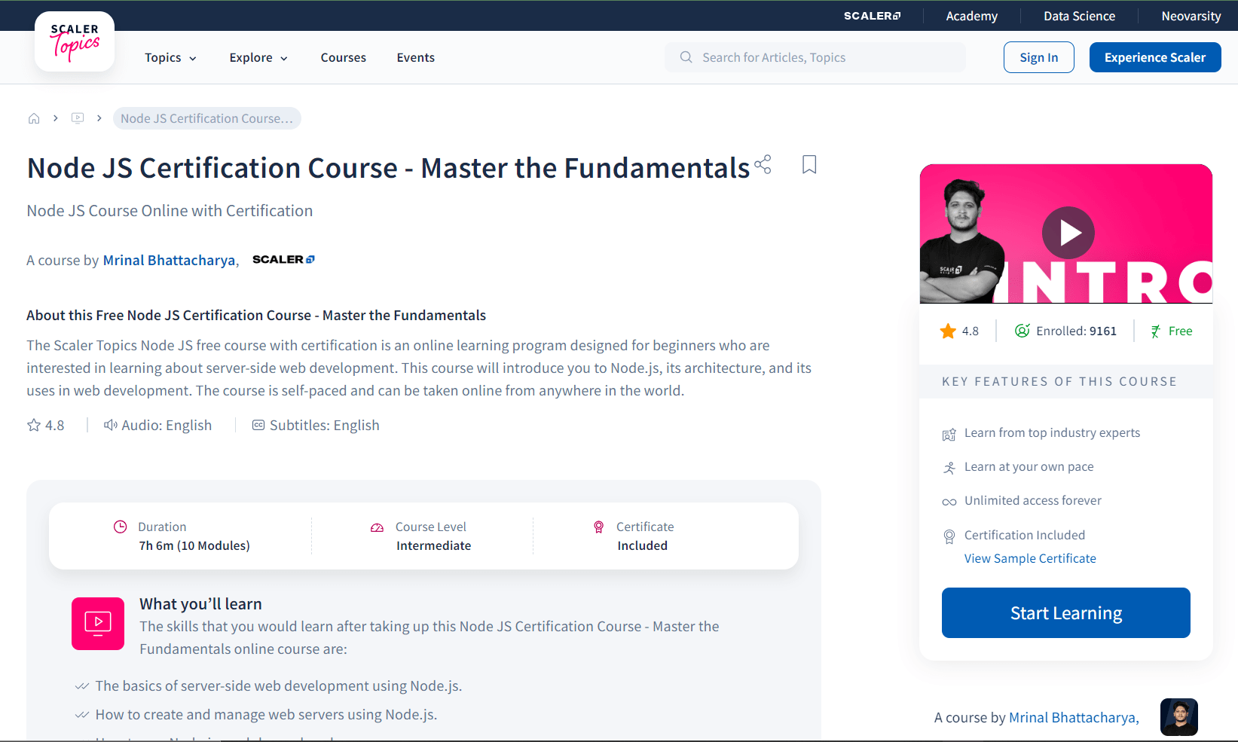Viewport: 1238px width, 742px height.
Task: Click the courses video breadcrumb icon
Action: (x=78, y=118)
